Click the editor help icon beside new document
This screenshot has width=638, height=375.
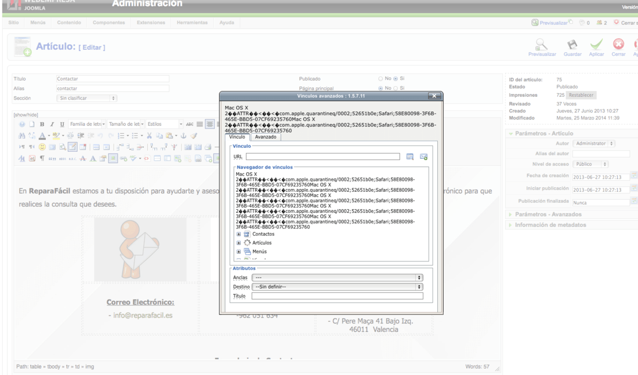point(22,124)
